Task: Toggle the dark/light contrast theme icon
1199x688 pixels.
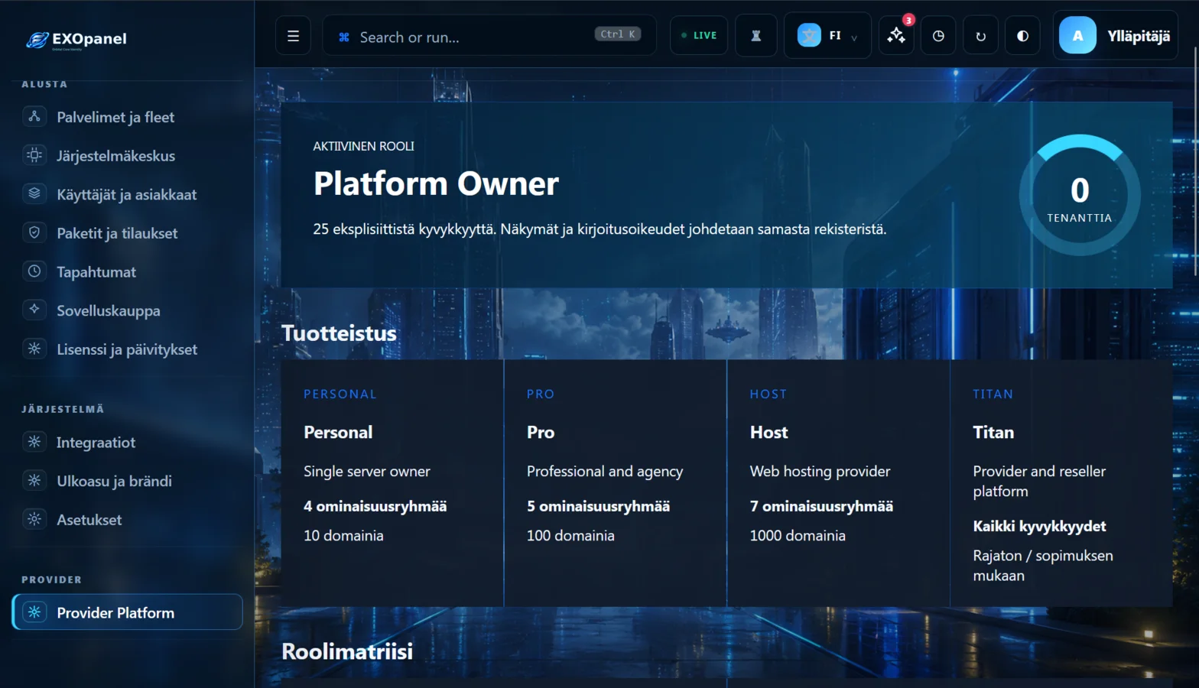Action: [x=1022, y=36]
